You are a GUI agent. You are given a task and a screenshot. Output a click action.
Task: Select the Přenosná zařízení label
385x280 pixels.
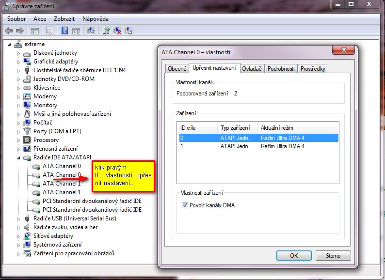coord(55,149)
